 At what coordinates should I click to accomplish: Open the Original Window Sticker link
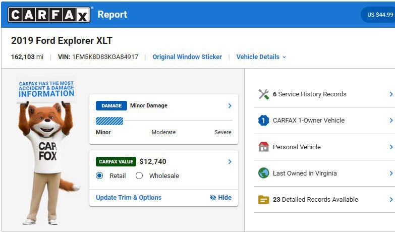[x=187, y=57]
